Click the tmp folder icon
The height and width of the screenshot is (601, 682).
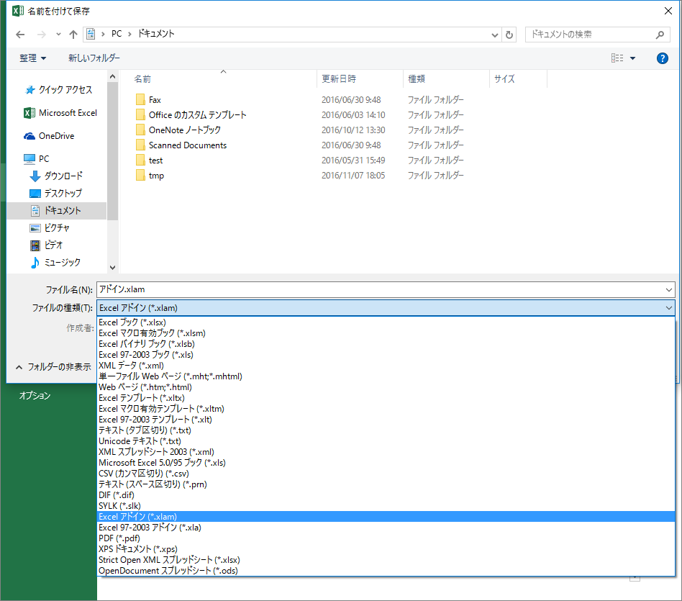click(140, 176)
